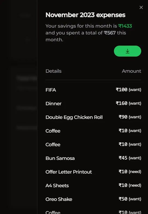Open the Double Egg Chicken Roll entry

coord(93,117)
